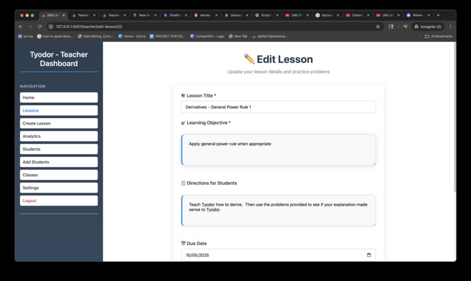Viewport: 471px width, 281px height.
Task: Close the New Incognito tab
Action: coord(155,15)
